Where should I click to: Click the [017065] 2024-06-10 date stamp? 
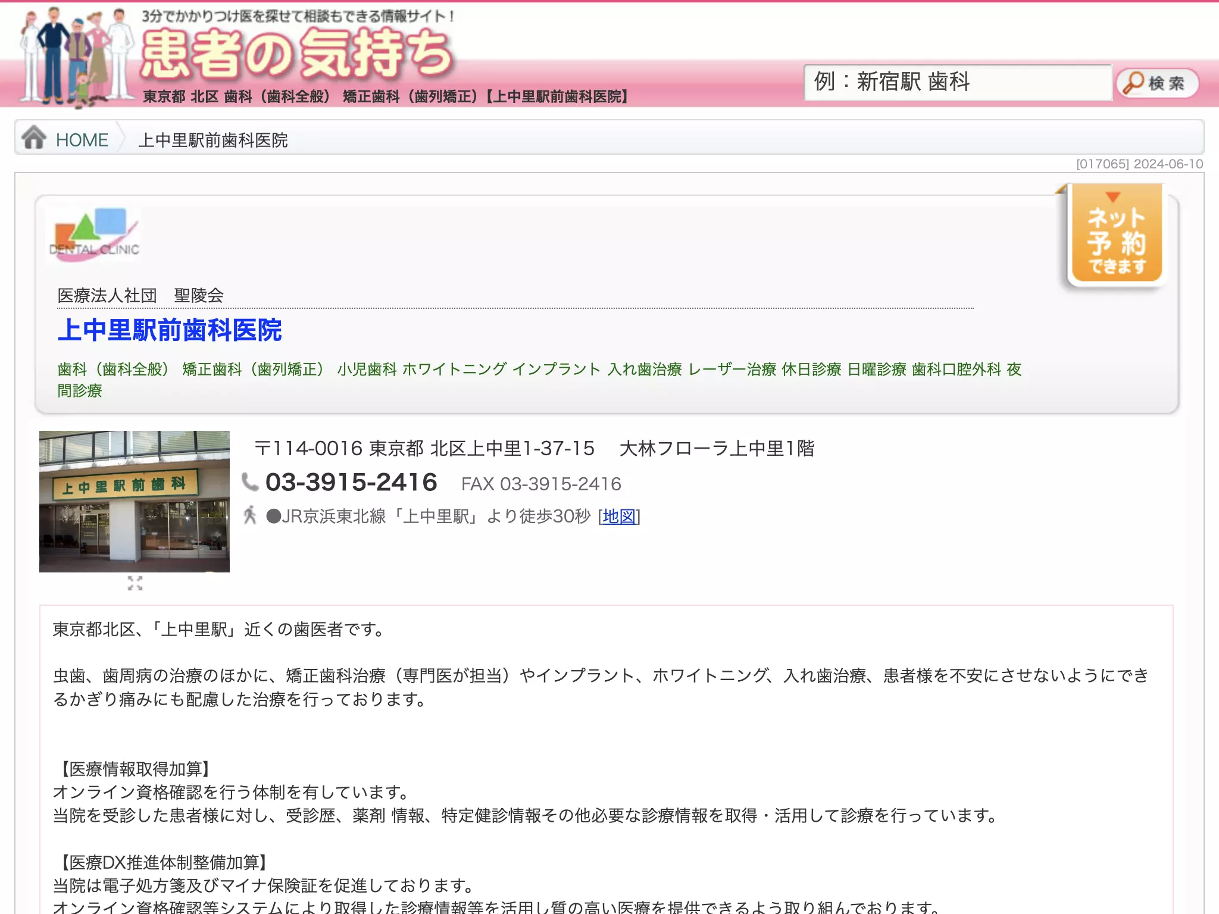pos(1139,164)
